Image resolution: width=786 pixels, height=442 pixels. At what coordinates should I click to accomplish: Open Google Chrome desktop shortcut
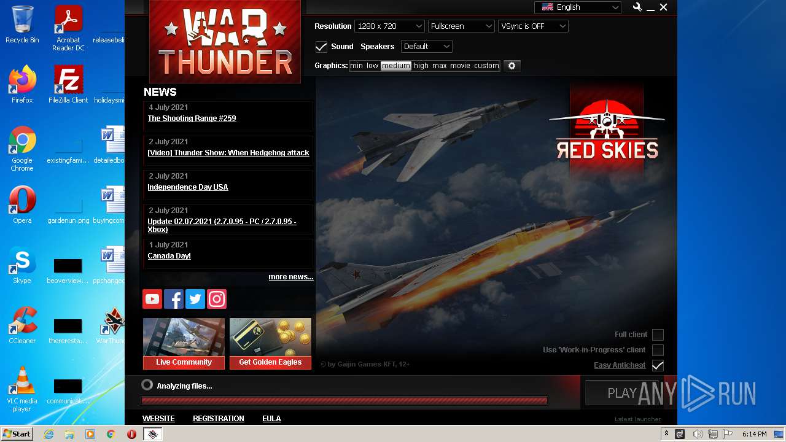pos(22,149)
